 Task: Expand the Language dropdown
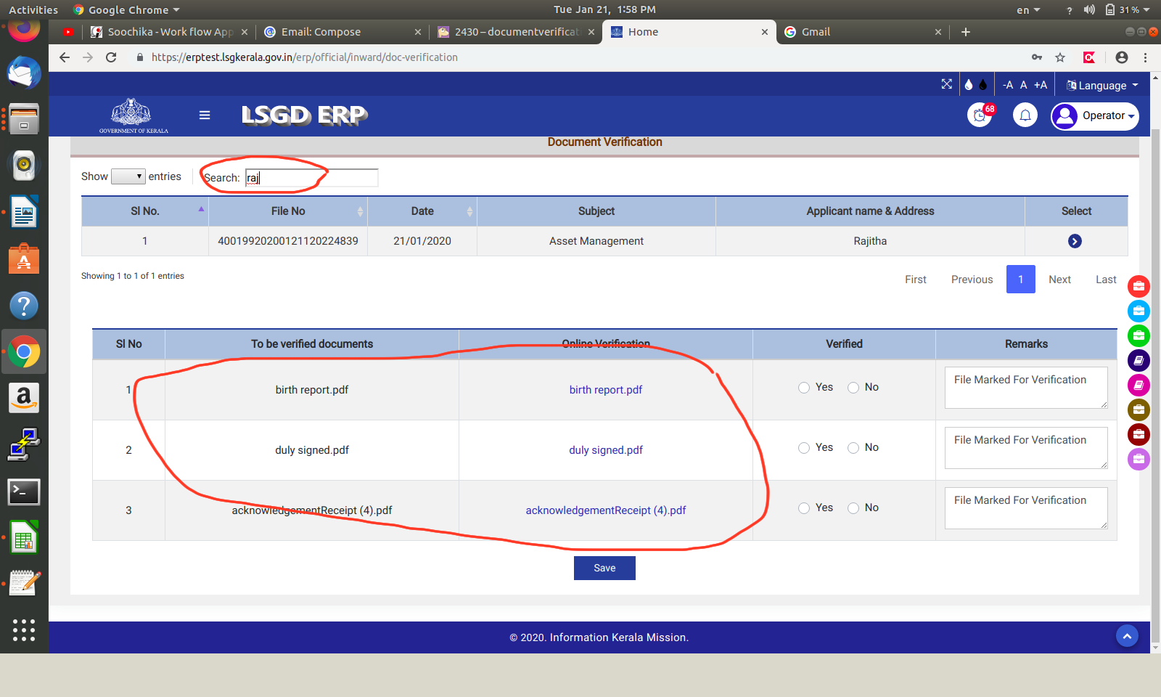coord(1101,85)
